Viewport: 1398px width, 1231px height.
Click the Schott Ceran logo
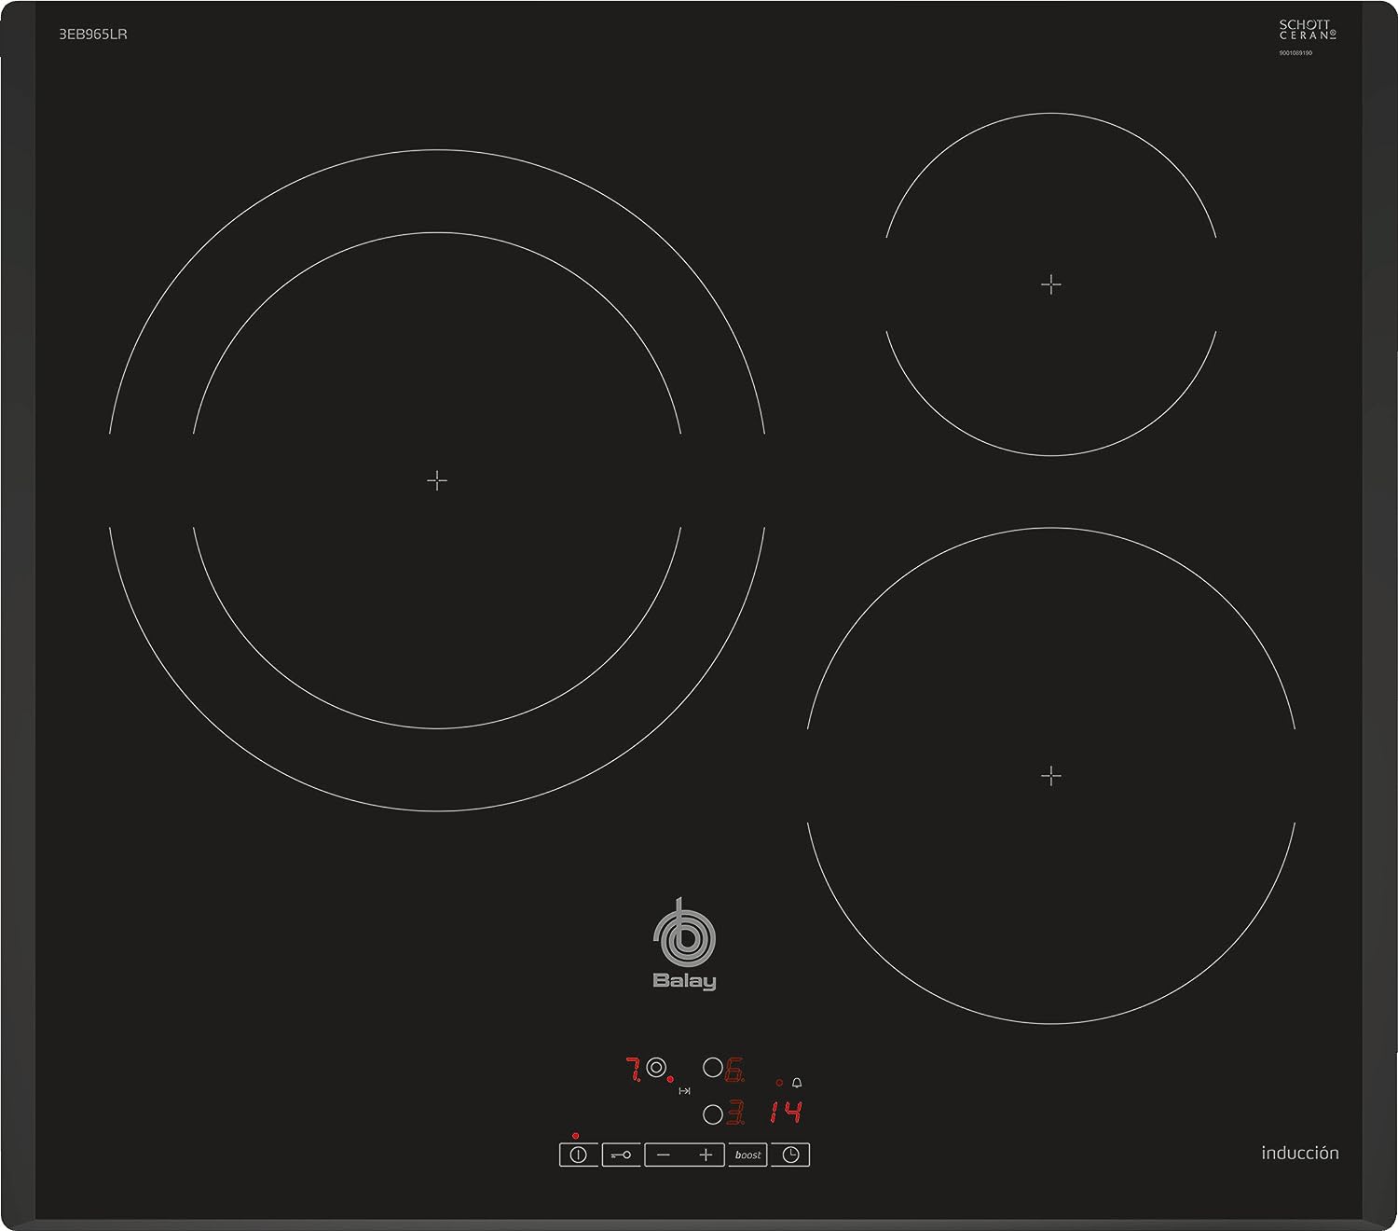pyautogui.click(x=1307, y=30)
